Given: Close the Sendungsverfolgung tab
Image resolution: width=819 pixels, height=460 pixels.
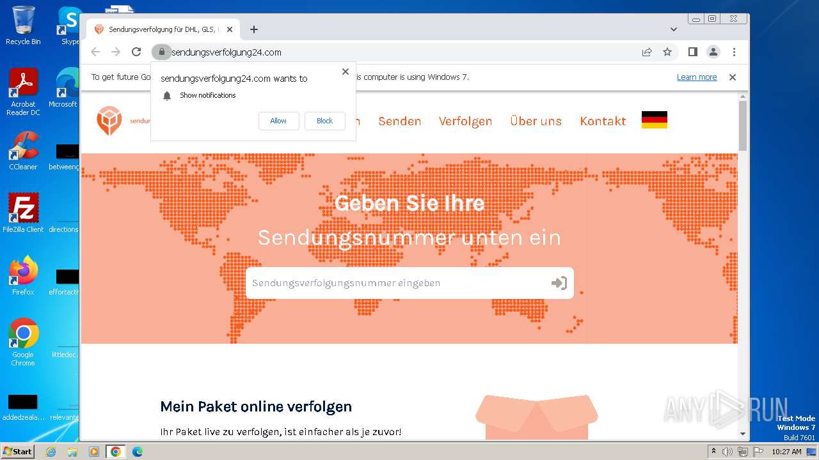Looking at the screenshot, I should tap(230, 29).
